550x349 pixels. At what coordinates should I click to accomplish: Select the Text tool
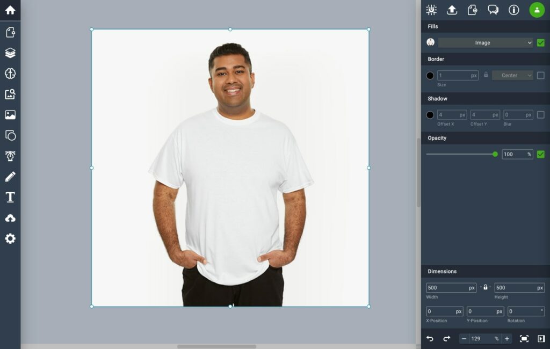10,197
